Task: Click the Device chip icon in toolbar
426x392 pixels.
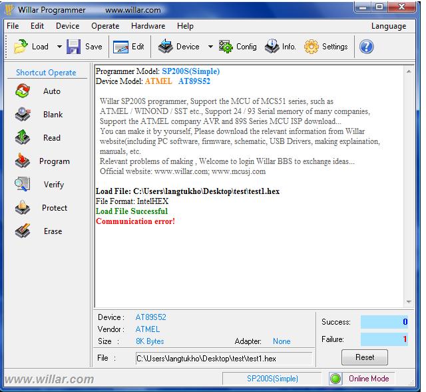Action: (165, 46)
